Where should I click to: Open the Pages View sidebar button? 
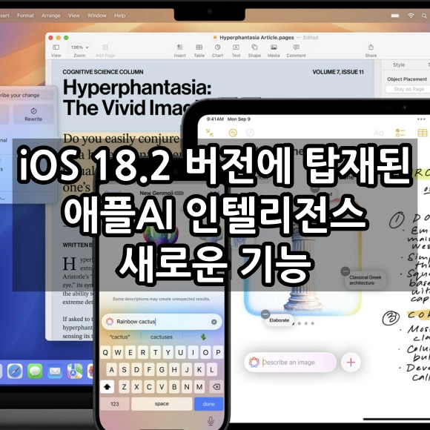click(x=56, y=47)
